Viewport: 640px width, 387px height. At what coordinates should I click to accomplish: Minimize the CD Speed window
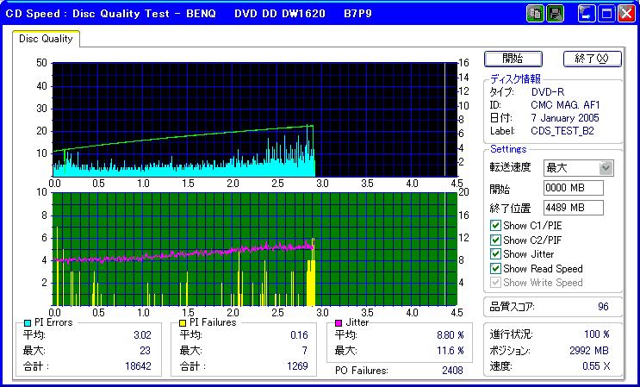pyautogui.click(x=587, y=14)
